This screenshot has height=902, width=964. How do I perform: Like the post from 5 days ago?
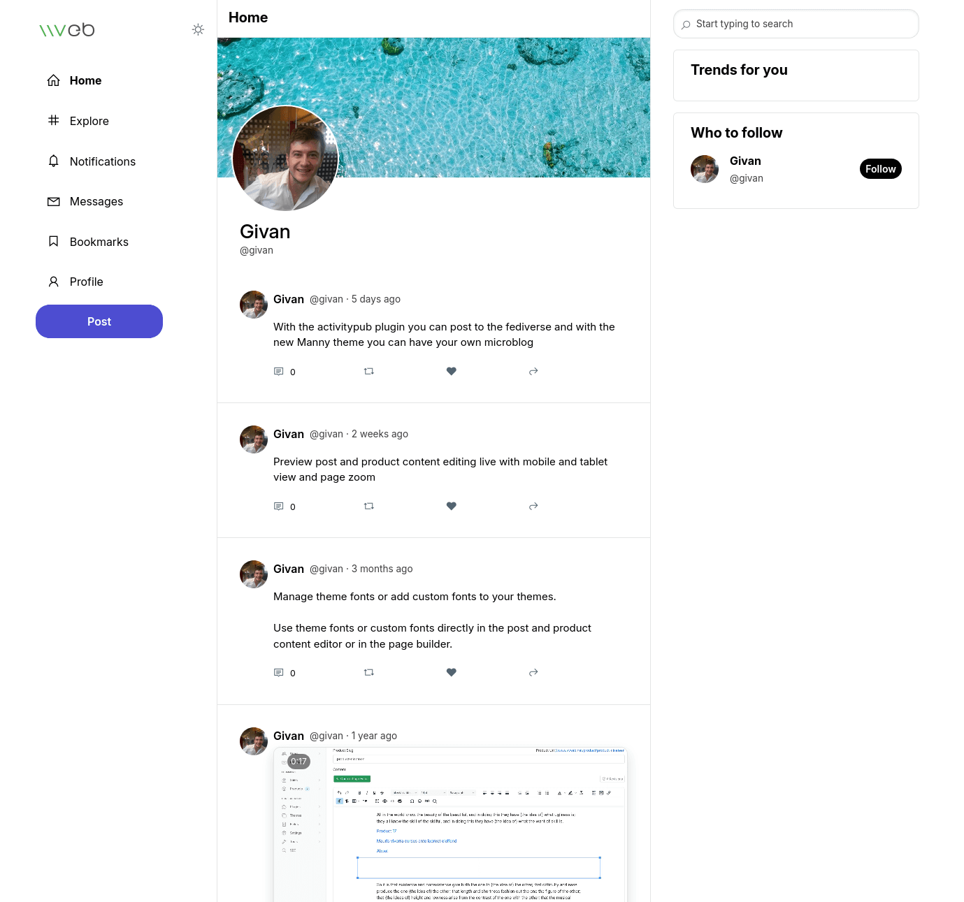(452, 371)
